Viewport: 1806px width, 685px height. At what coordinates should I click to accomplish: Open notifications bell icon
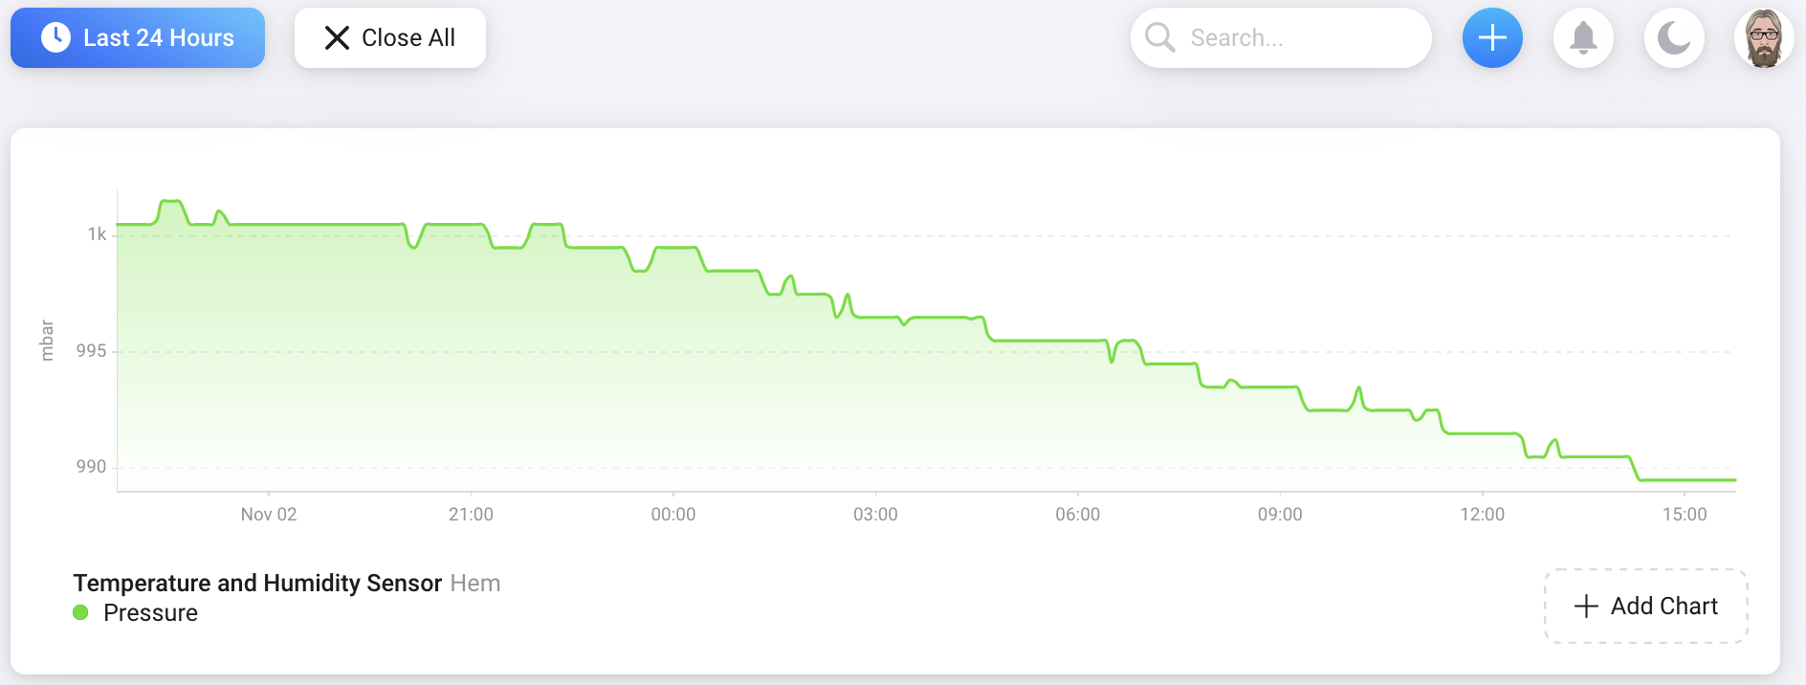tap(1583, 38)
